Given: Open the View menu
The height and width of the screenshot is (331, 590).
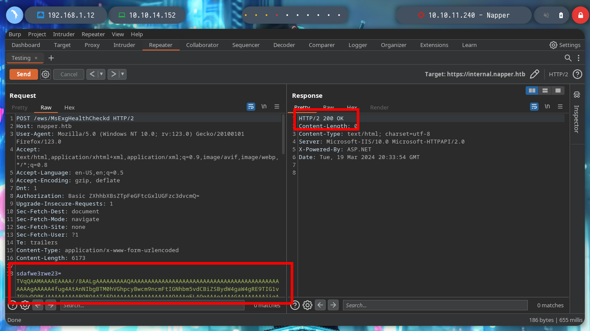Looking at the screenshot, I should (118, 34).
